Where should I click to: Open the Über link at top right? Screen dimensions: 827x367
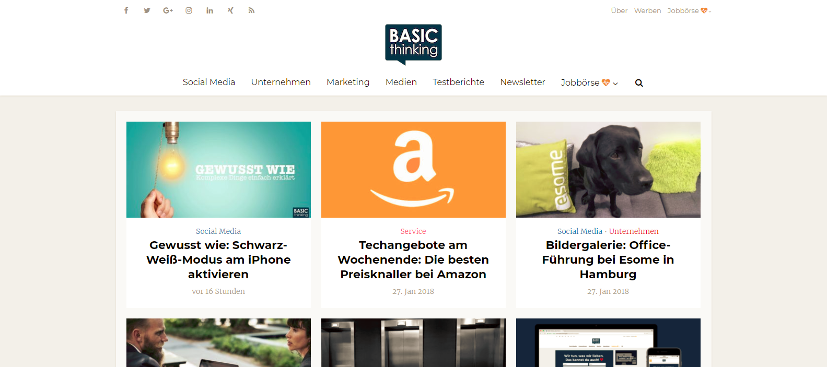coord(619,10)
